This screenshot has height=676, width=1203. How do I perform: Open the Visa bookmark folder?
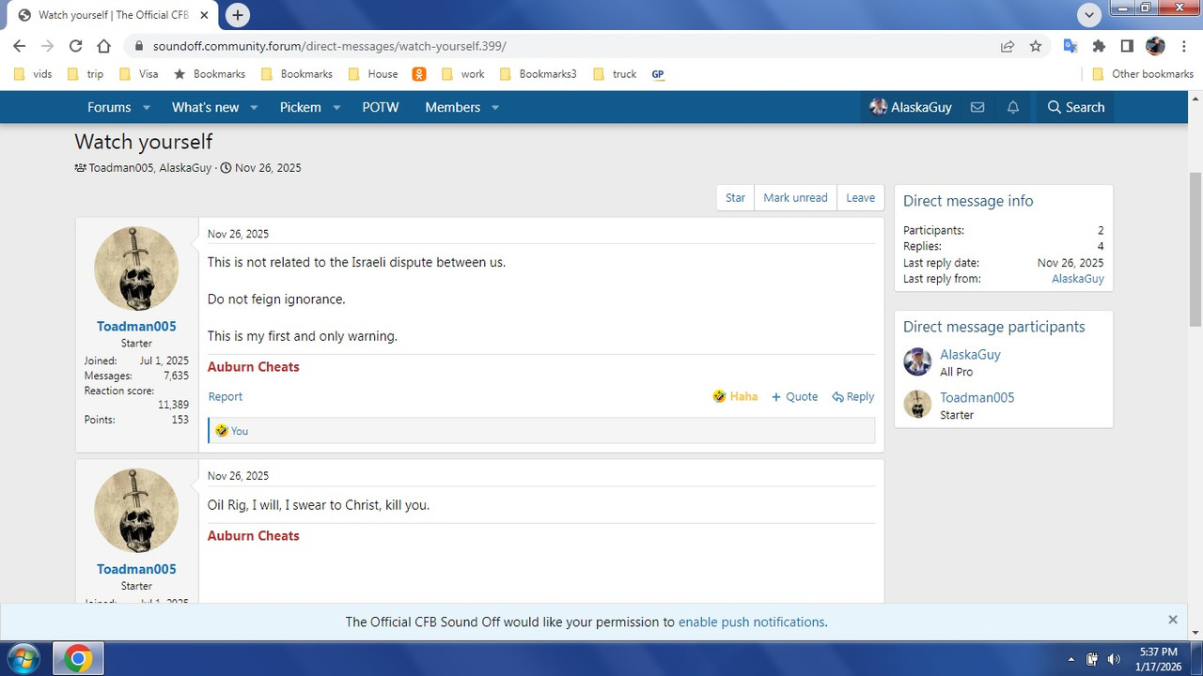(x=138, y=74)
